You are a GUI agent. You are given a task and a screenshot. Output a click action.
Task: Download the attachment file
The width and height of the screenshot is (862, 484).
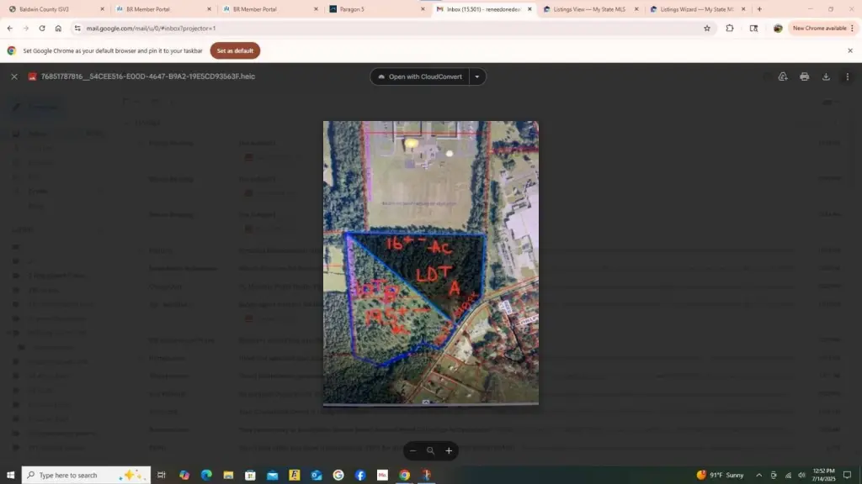coord(826,76)
